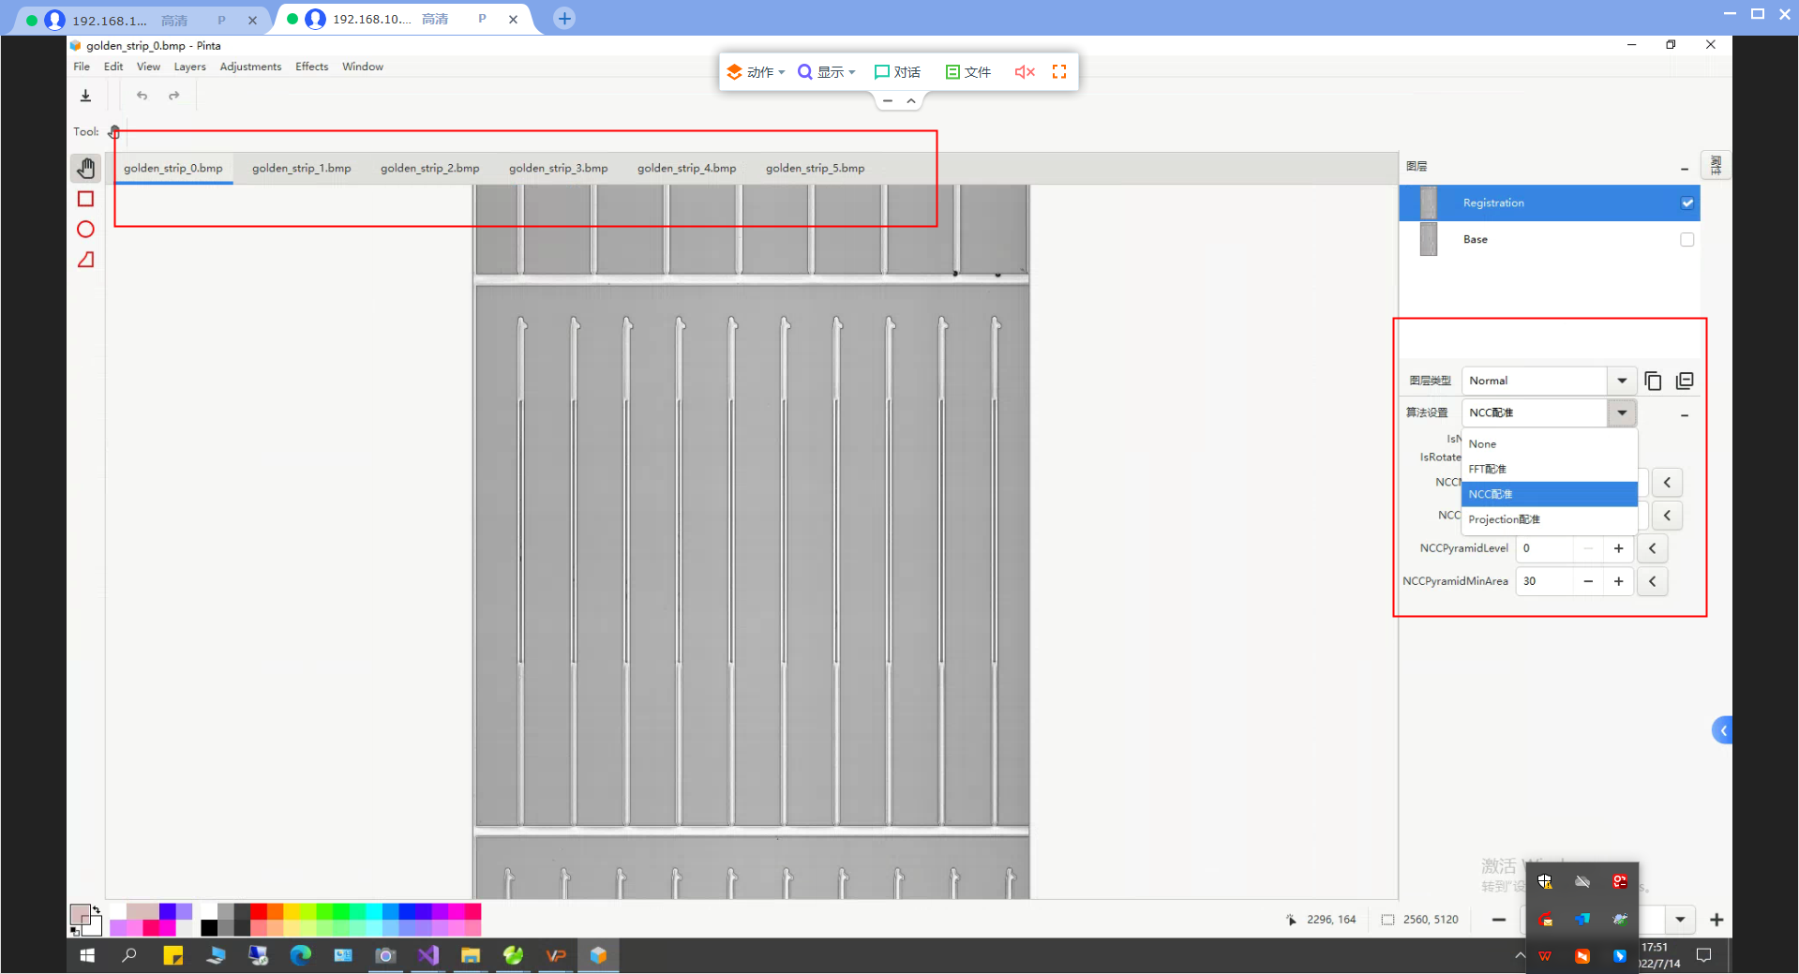Pick the cyan palette swatch
This screenshot has height=974, width=1799.
pyautogui.click(x=373, y=911)
